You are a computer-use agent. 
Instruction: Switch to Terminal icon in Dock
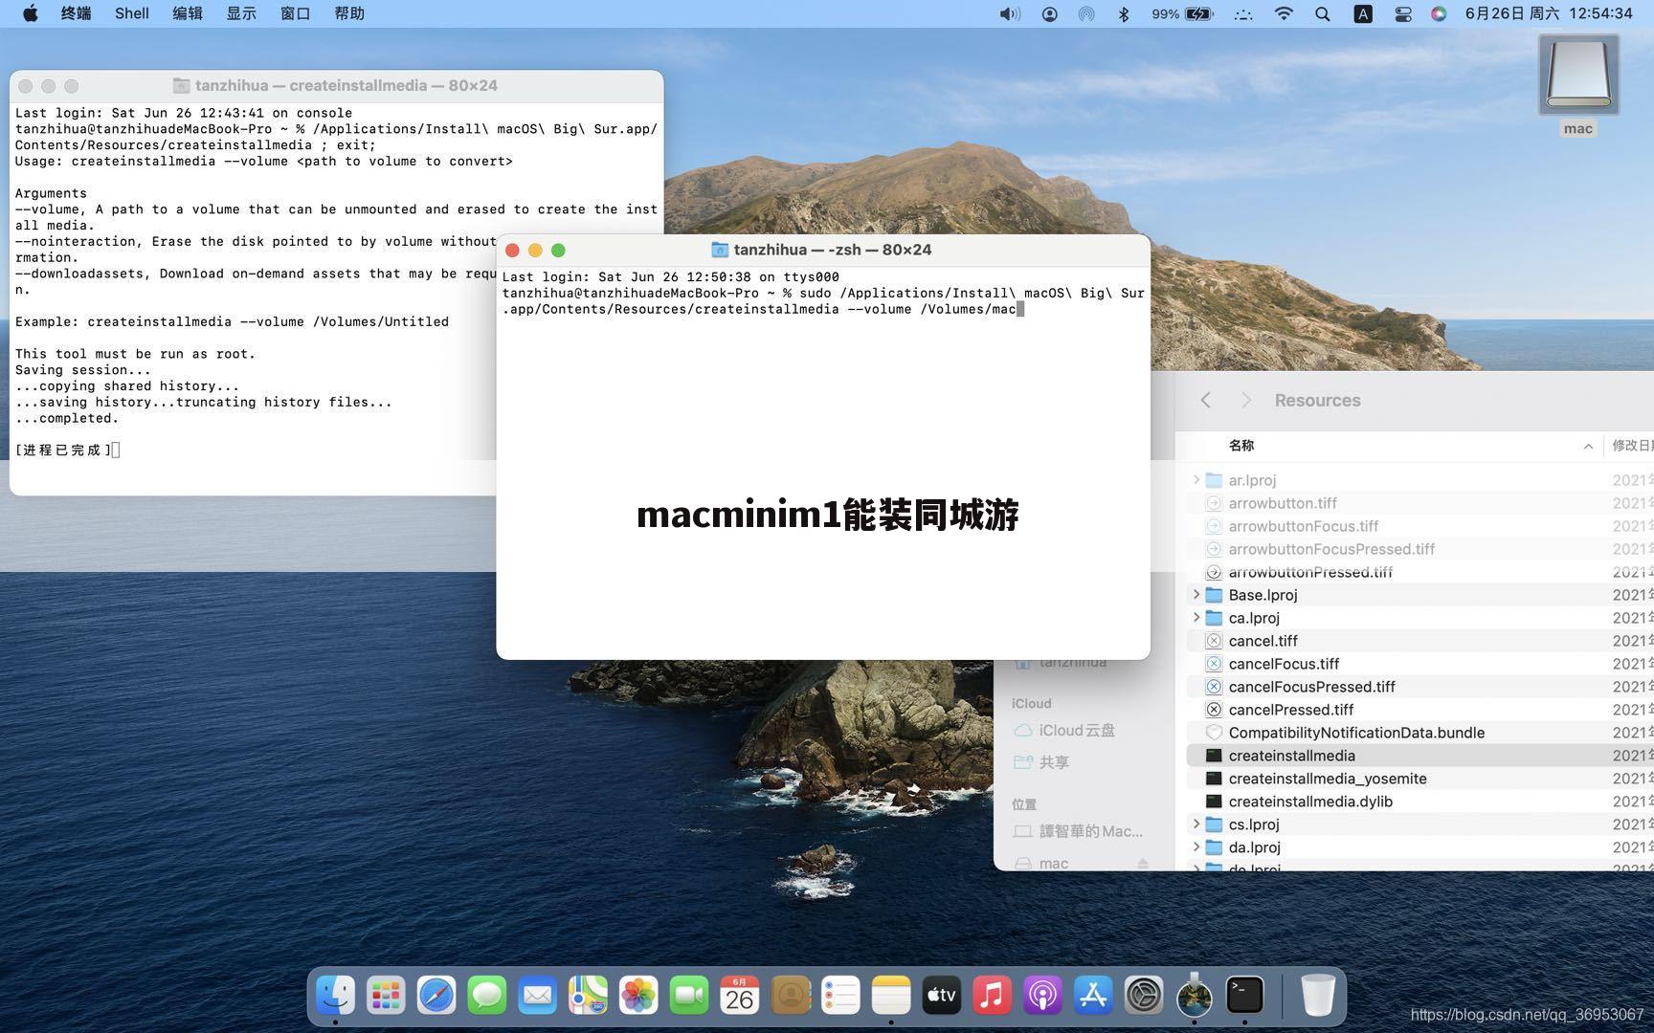[1244, 996]
